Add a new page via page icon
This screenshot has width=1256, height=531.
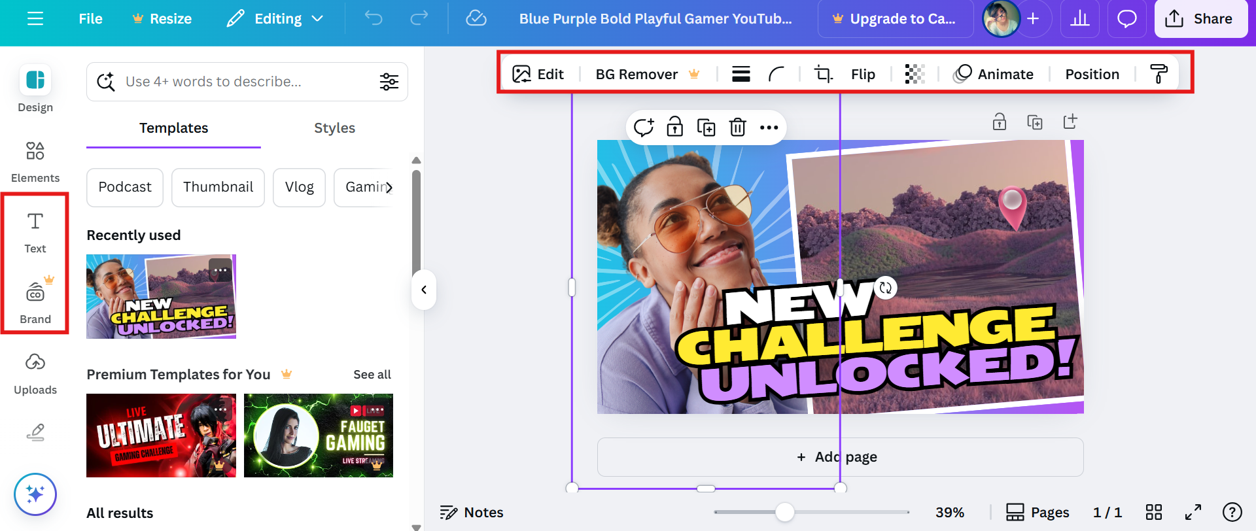coord(1070,122)
